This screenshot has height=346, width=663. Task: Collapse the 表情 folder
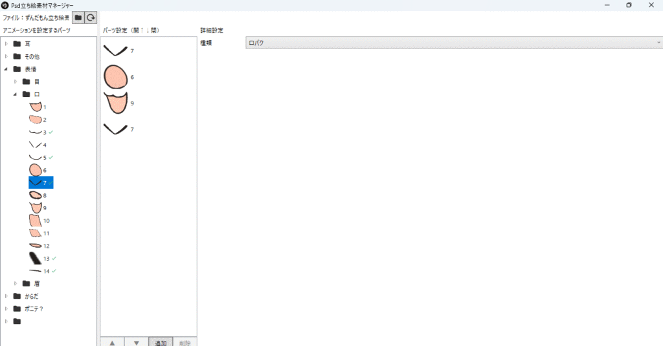[x=6, y=69]
